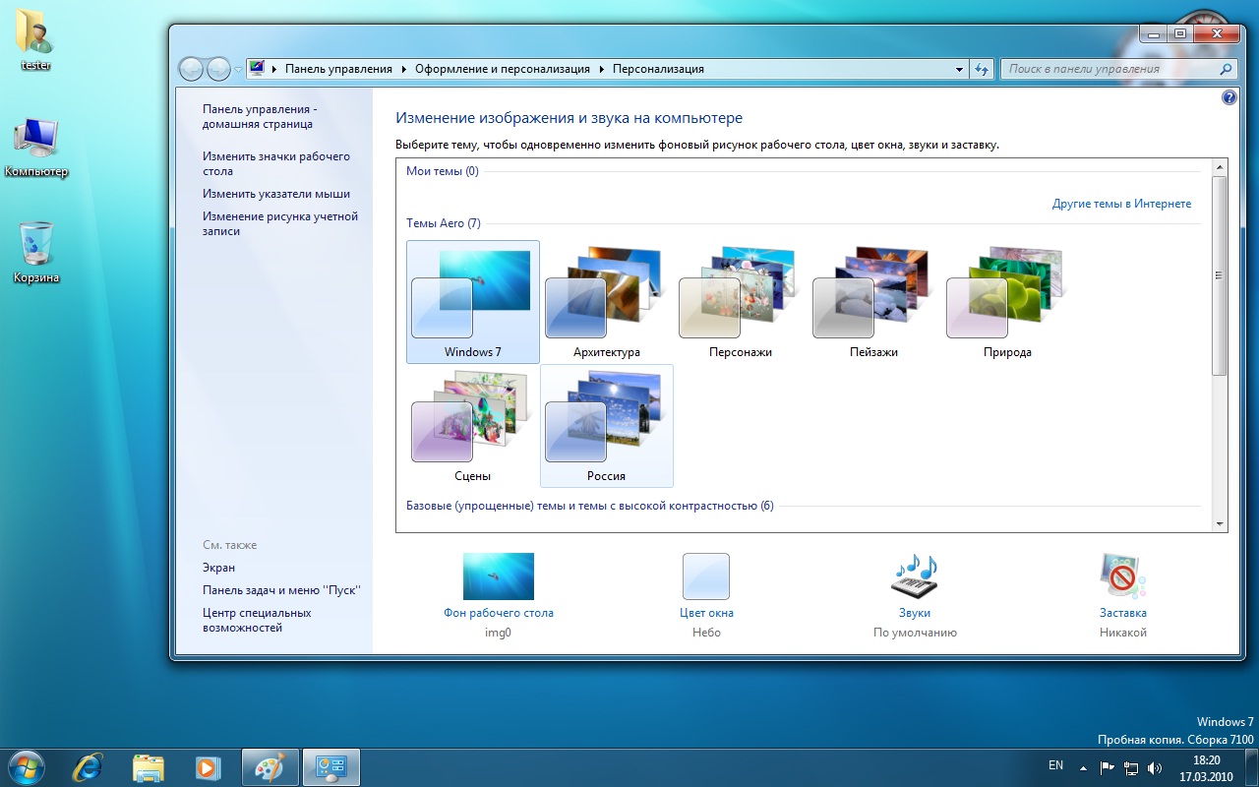Open the Звуки sound scheme icon

pyautogui.click(x=915, y=576)
